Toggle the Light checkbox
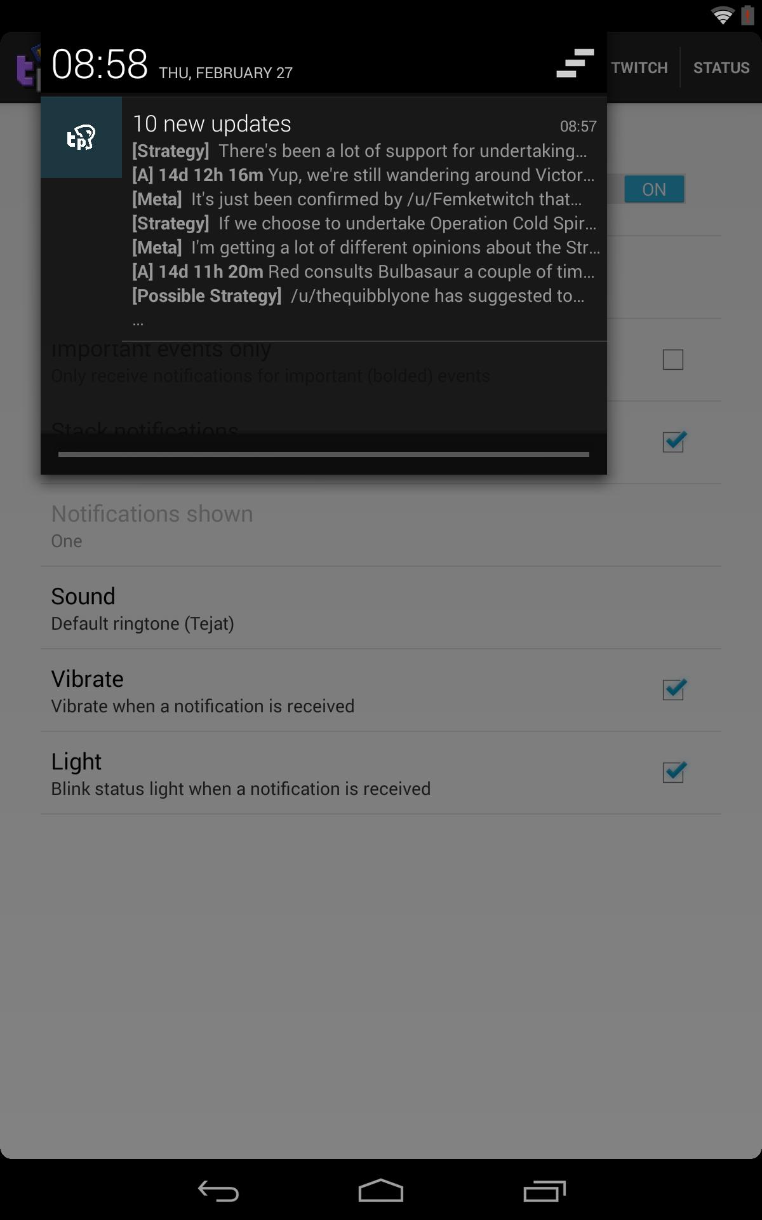This screenshot has width=762, height=1220. click(x=673, y=772)
